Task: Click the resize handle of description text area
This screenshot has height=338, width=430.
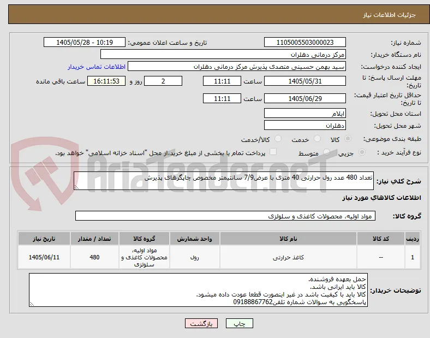Action: click(76, 187)
